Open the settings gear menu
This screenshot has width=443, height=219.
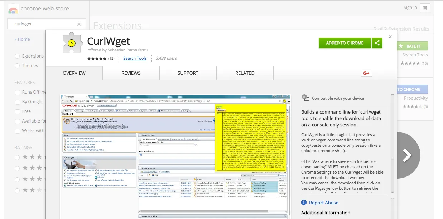[x=425, y=8]
